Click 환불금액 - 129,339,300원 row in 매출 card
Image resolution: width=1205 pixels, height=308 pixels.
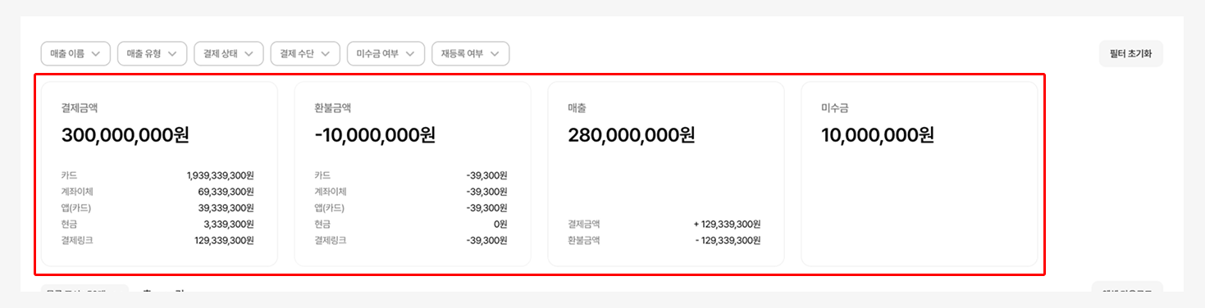pos(664,241)
